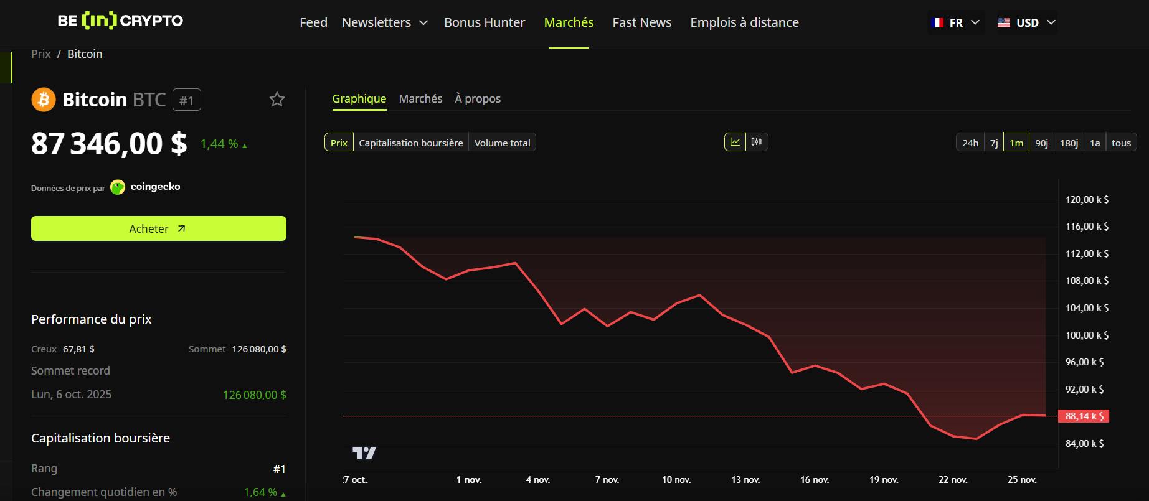Click the #1 rank badge
Viewport: 1149px width, 501px height.
click(x=187, y=100)
